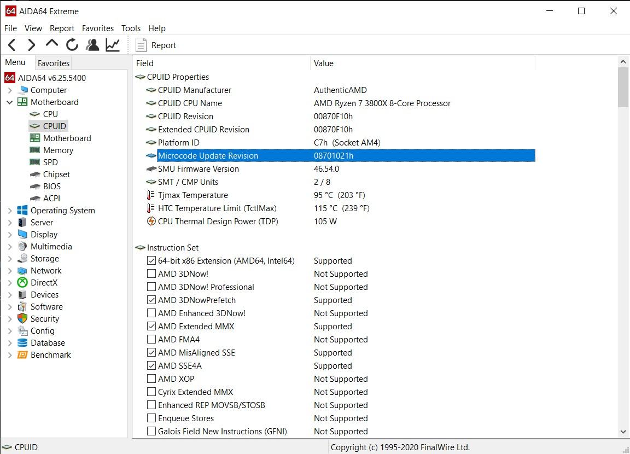This screenshot has width=630, height=454.
Task: Open the user icon in toolbar
Action: (x=92, y=45)
